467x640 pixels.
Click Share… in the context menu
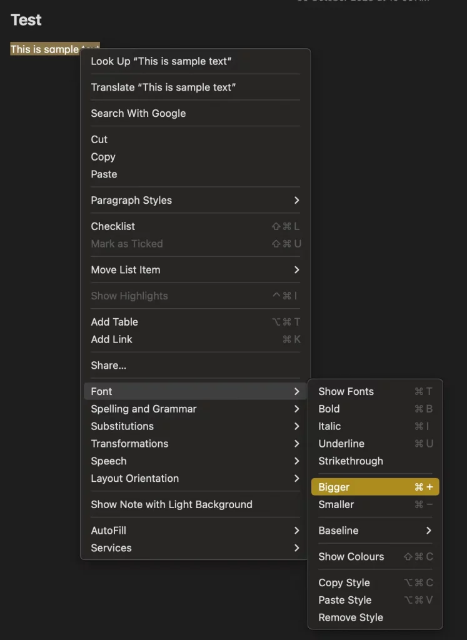click(x=196, y=365)
